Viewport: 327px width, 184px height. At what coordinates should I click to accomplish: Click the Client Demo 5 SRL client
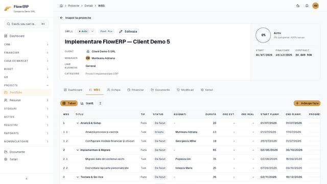103,51
